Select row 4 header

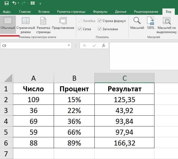pyautogui.click(x=6, y=121)
